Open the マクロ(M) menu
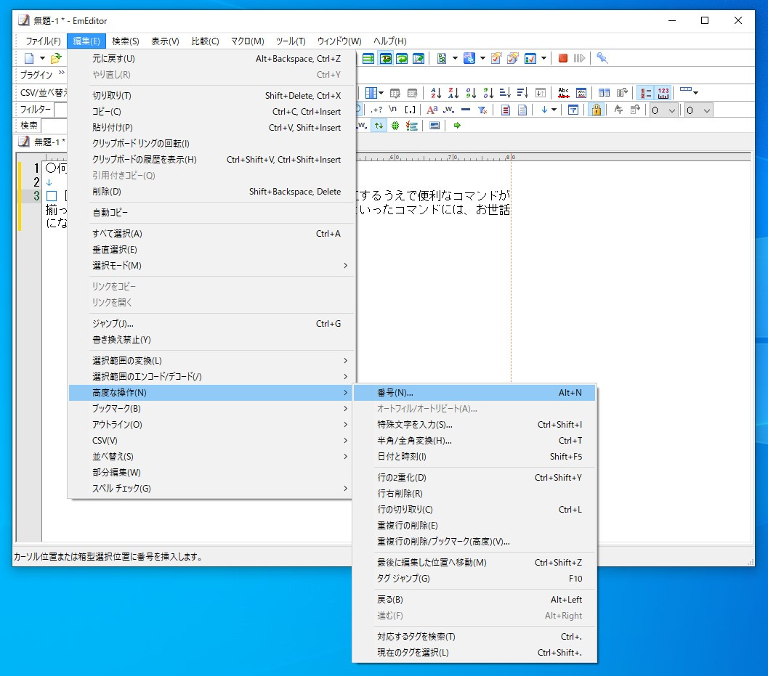Viewport: 768px width, 676px height. (247, 41)
